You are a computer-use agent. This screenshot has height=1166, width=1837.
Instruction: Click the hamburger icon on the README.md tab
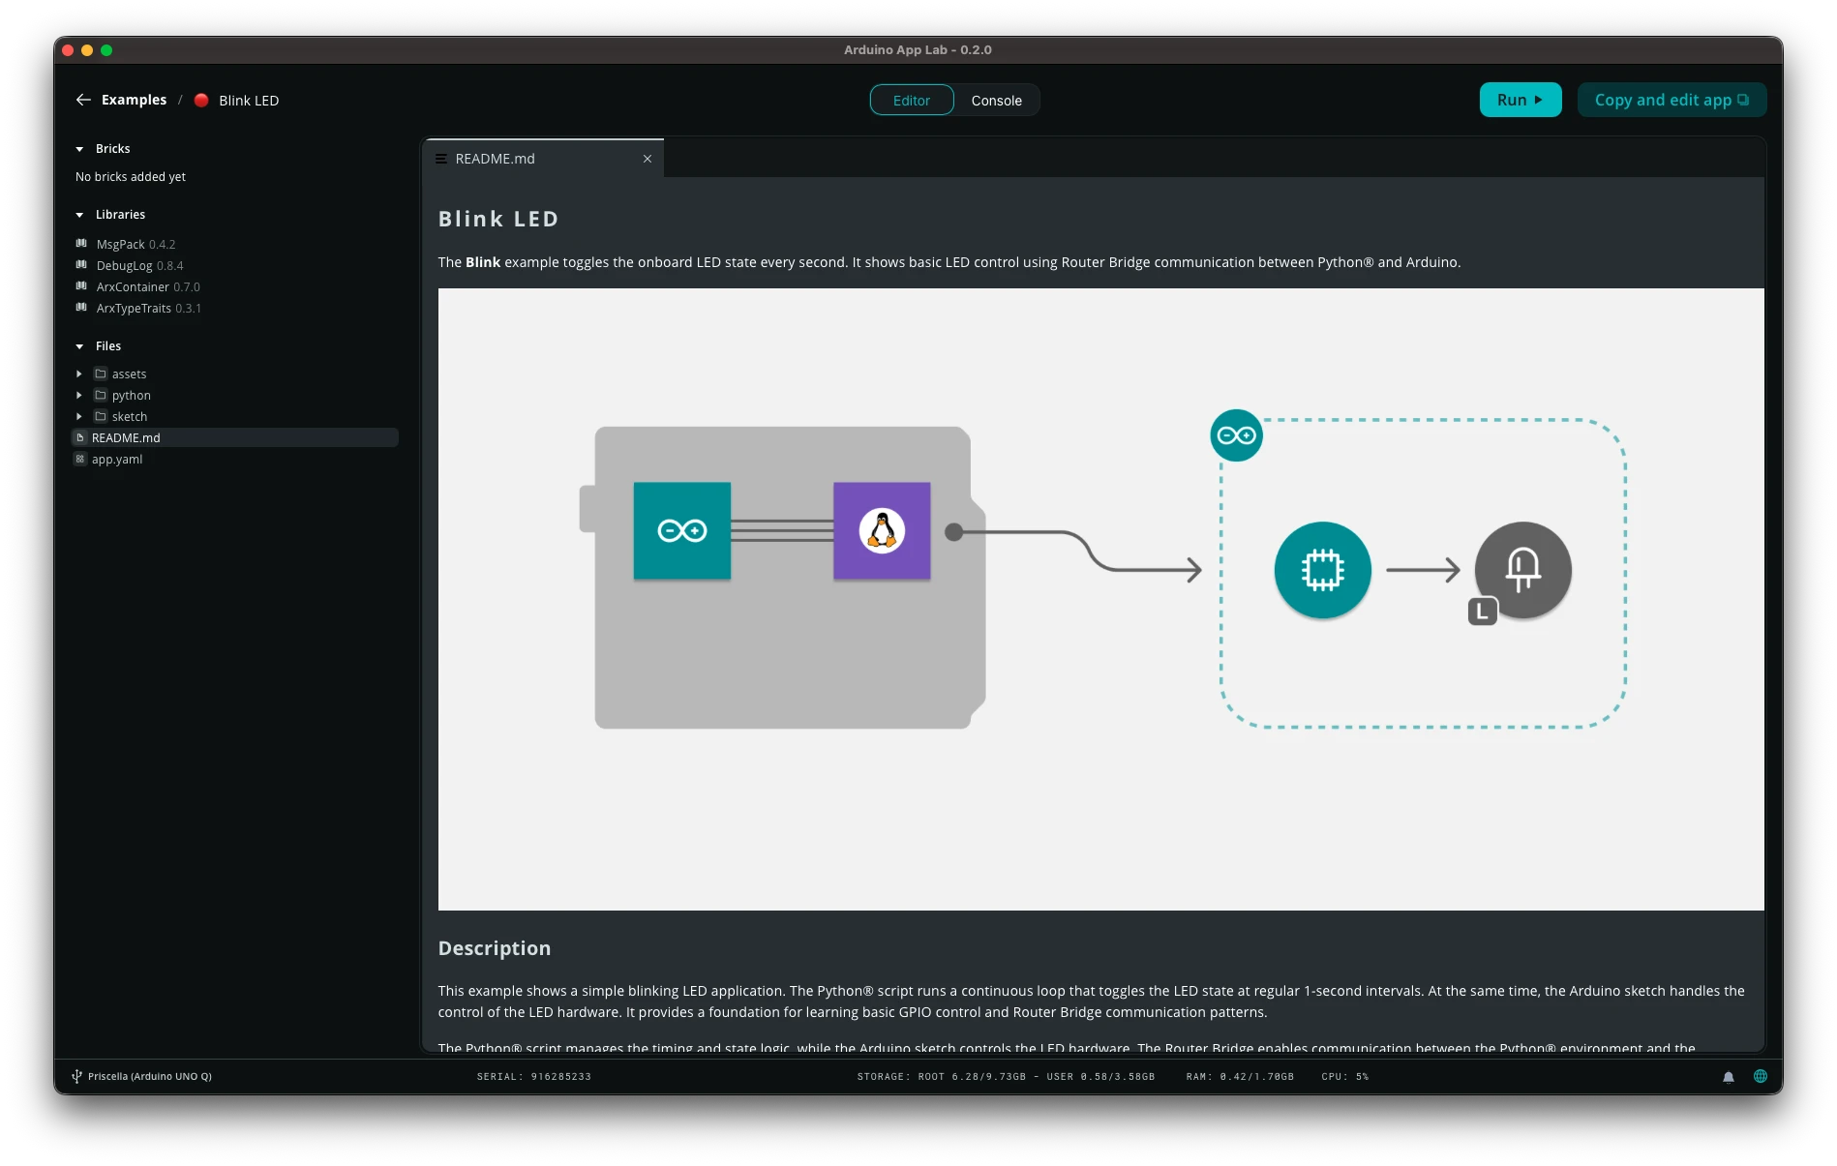click(x=442, y=158)
